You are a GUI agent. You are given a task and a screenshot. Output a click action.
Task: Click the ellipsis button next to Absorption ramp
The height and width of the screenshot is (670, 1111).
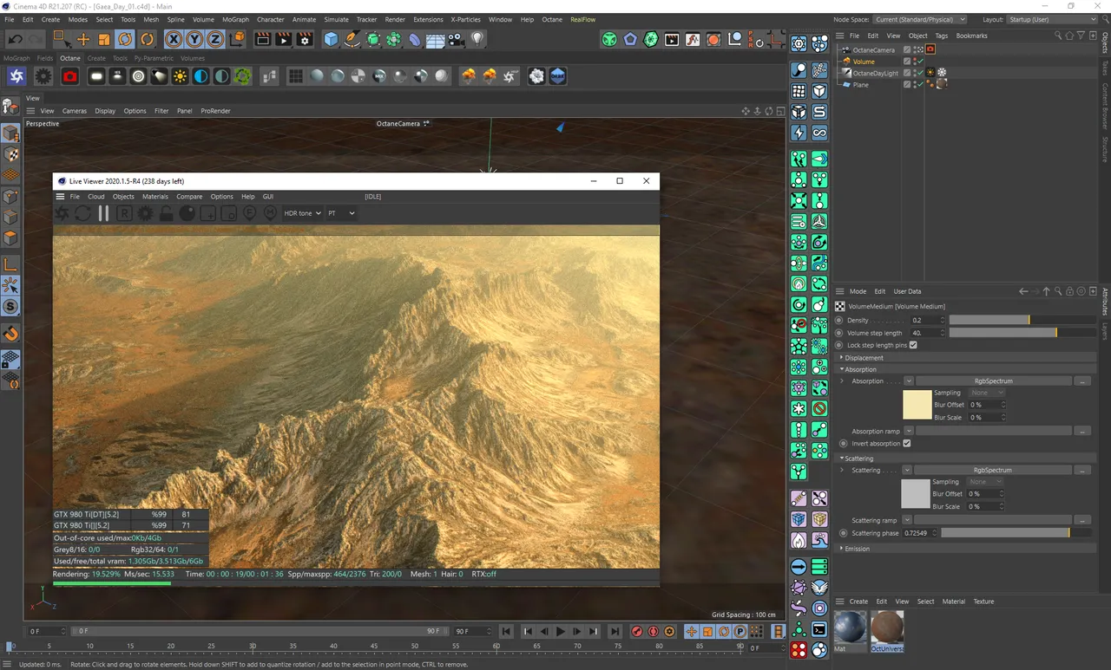click(1082, 431)
